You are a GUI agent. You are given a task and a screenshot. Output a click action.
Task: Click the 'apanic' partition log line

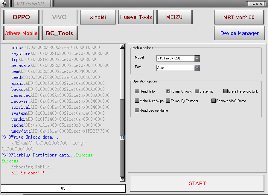(58, 83)
